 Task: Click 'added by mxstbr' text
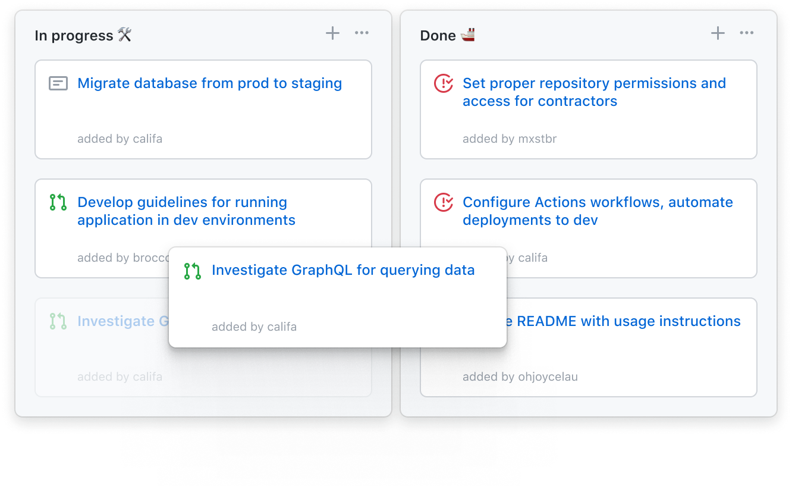point(510,139)
